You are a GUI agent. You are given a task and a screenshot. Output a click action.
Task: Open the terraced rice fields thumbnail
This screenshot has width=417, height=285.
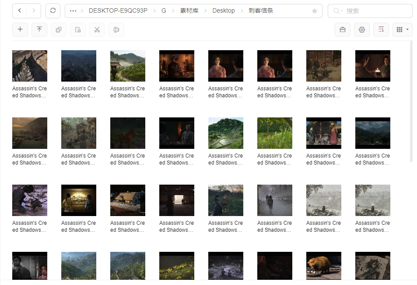point(226,133)
